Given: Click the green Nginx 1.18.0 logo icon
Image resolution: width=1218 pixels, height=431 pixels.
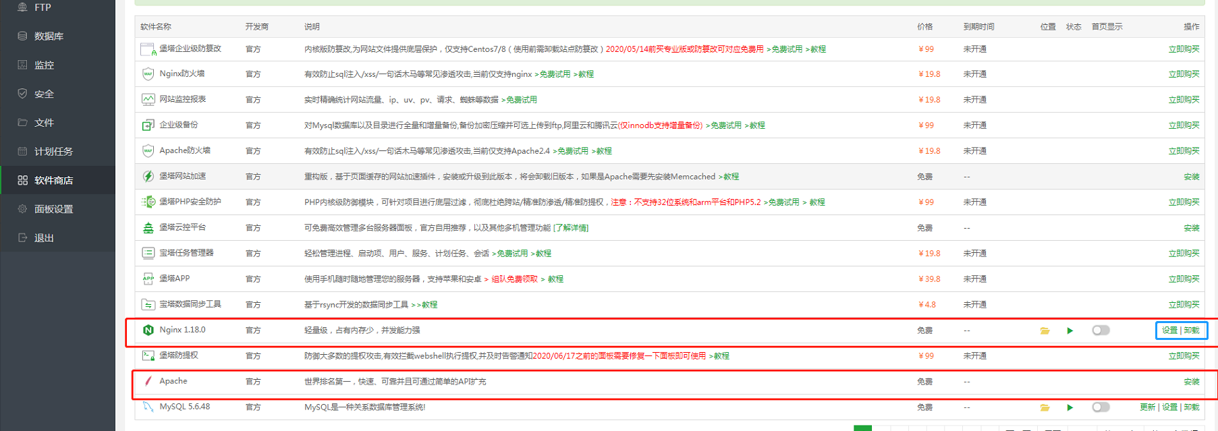Looking at the screenshot, I should point(148,331).
